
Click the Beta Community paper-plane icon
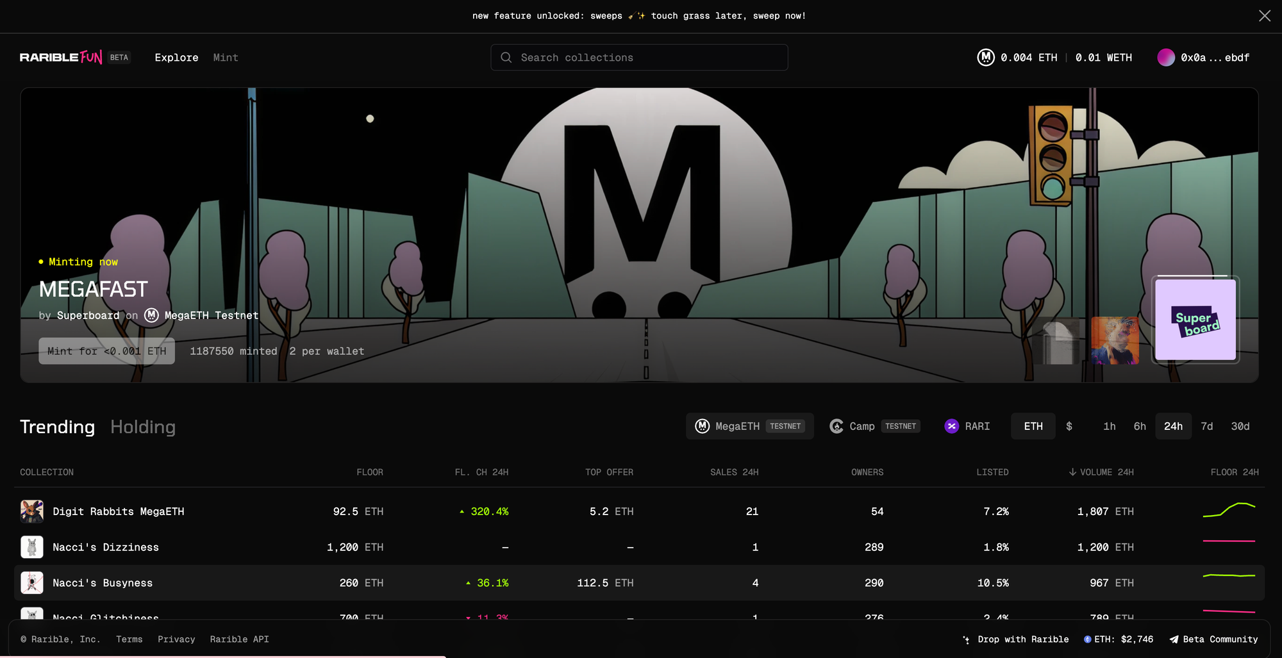[1174, 639]
